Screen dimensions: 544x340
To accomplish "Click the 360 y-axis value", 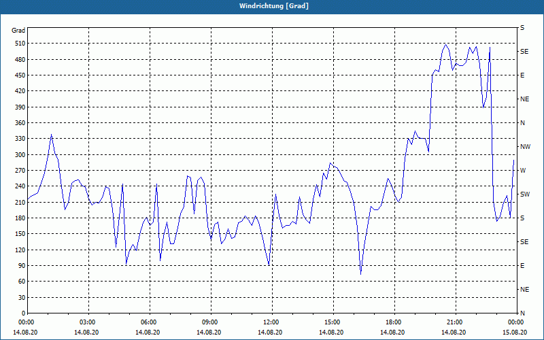I will [20, 123].
